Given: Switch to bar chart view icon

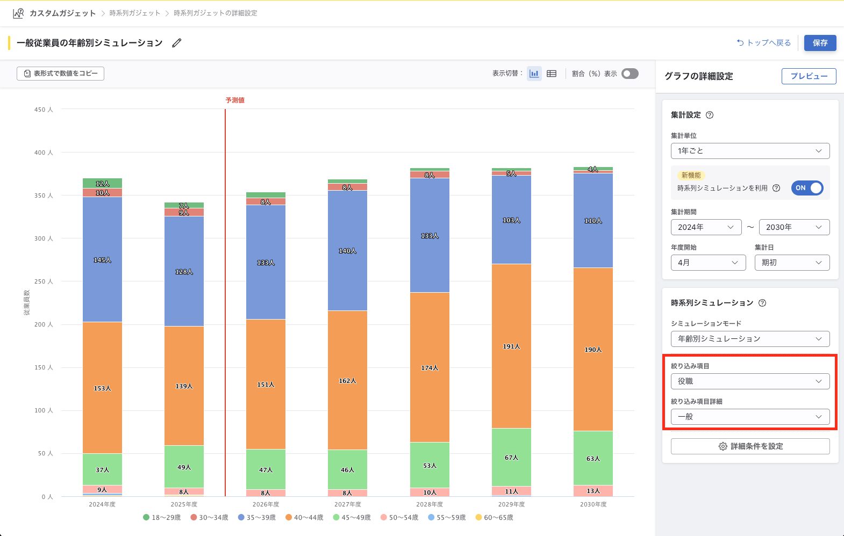Looking at the screenshot, I should [534, 74].
